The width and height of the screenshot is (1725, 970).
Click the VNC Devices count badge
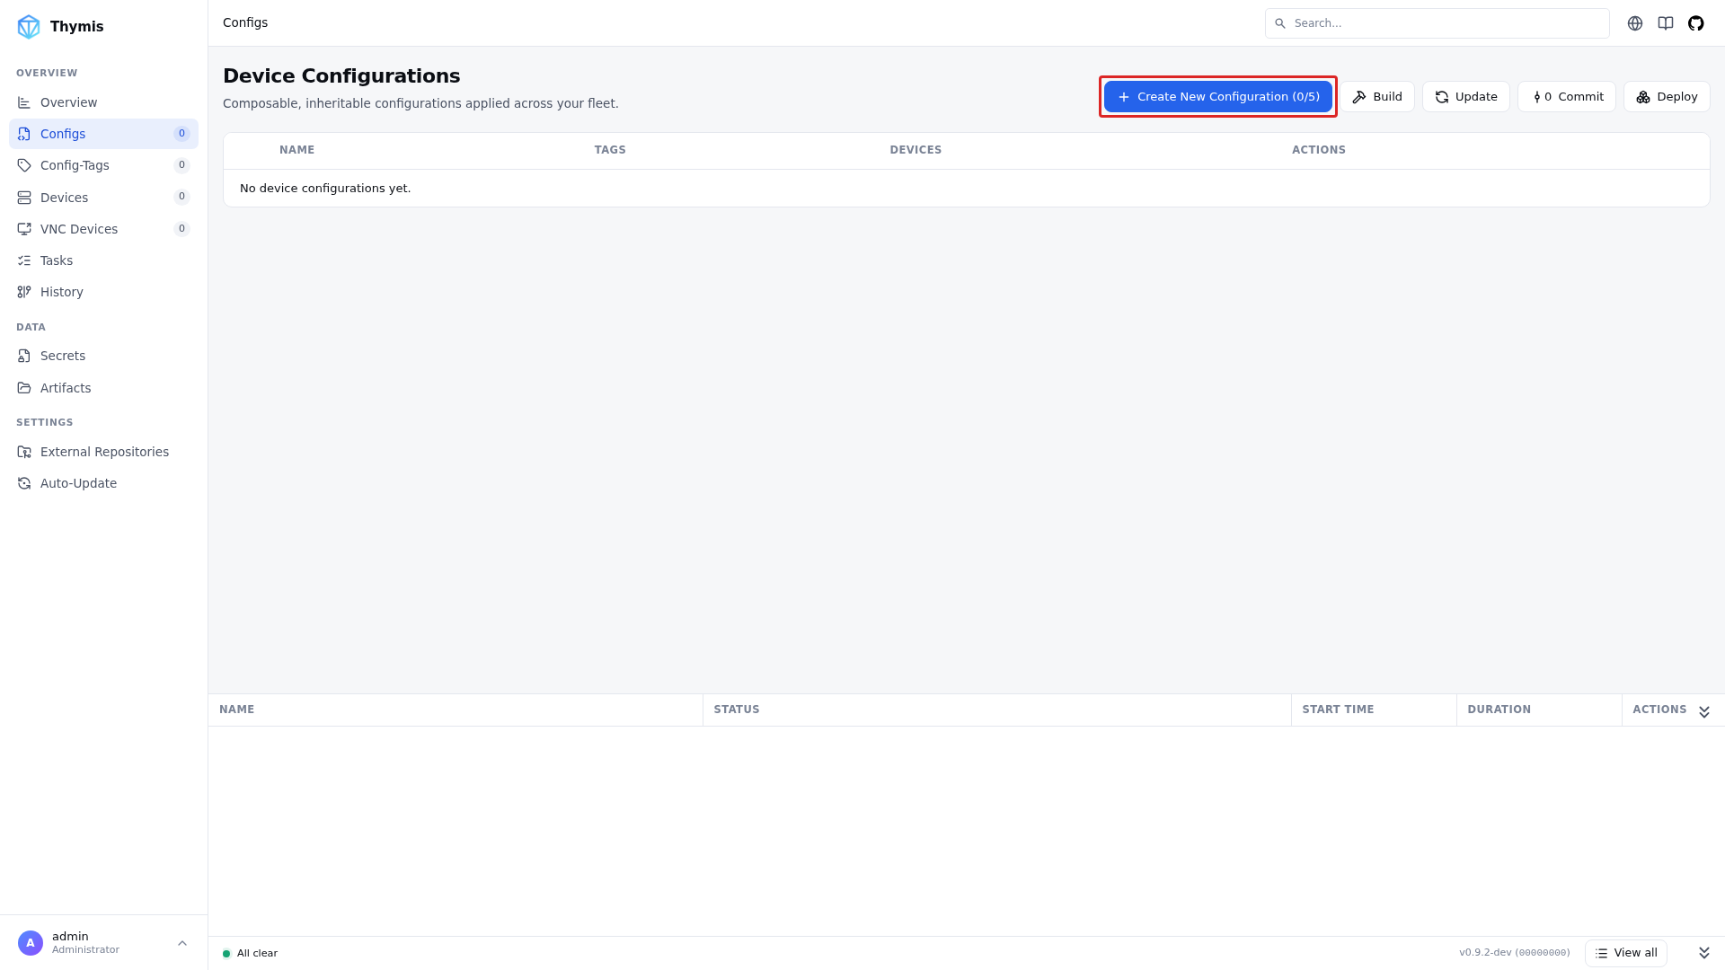coord(181,229)
